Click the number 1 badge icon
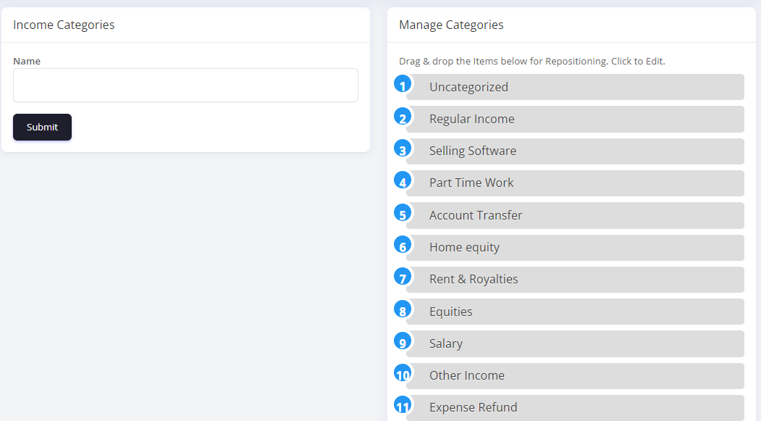 pos(403,85)
